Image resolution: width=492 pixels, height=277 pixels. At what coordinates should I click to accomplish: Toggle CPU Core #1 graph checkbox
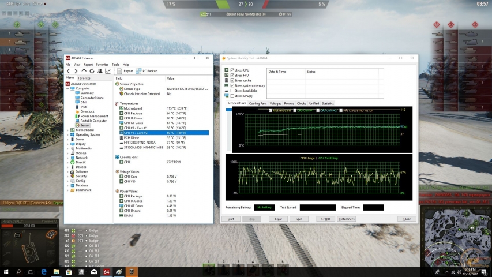(295, 111)
